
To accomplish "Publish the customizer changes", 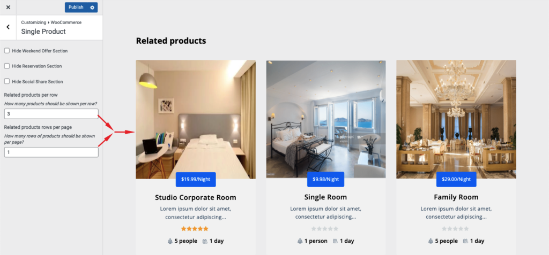I will (x=76, y=7).
